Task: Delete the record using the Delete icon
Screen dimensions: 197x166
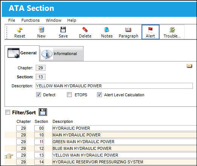Action: click(x=85, y=33)
